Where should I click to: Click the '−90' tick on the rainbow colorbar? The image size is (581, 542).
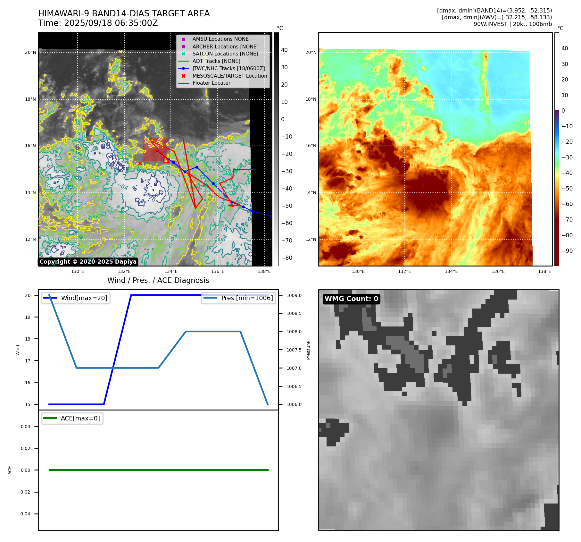(567, 251)
